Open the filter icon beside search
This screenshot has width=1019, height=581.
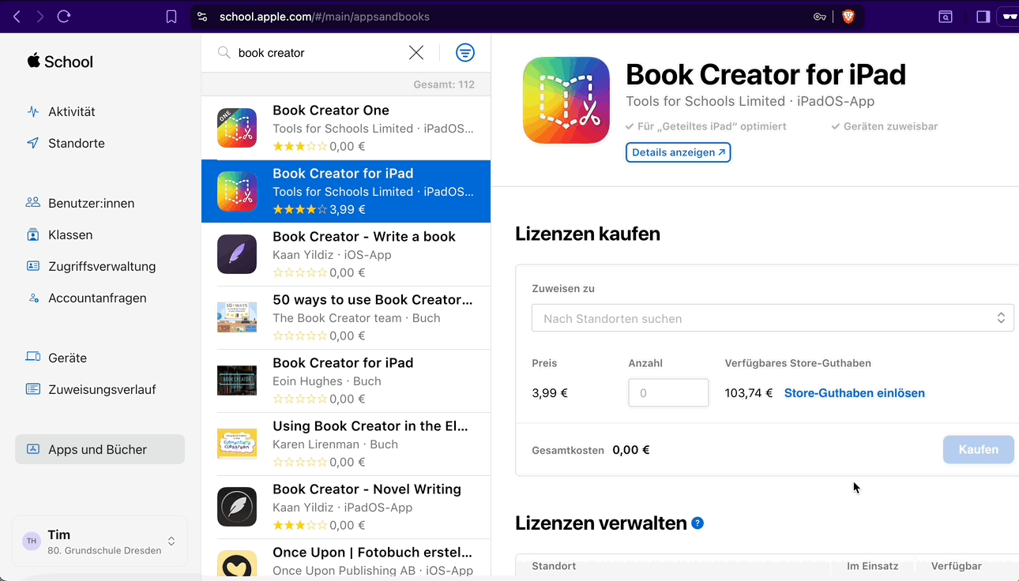point(465,53)
